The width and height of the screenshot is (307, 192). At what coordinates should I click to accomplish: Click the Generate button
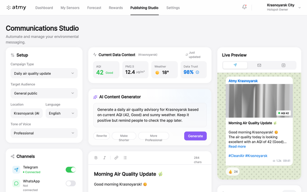tap(195, 136)
